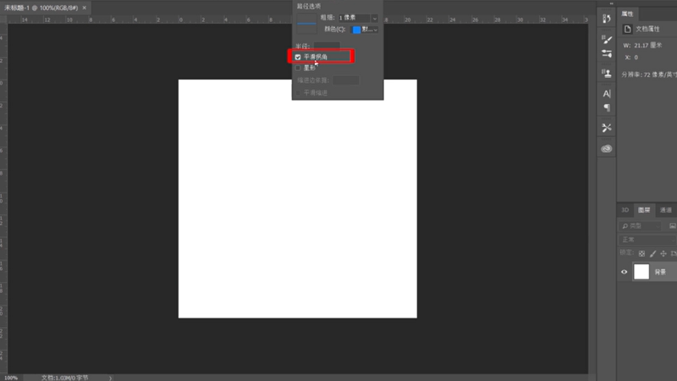Click the pixel layer filter icon
677x381 pixels.
pyautogui.click(x=673, y=226)
